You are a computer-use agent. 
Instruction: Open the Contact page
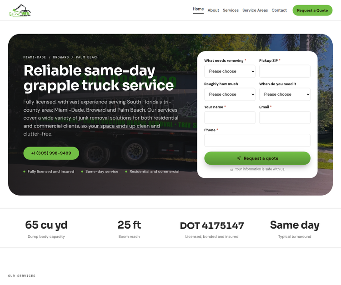click(279, 10)
